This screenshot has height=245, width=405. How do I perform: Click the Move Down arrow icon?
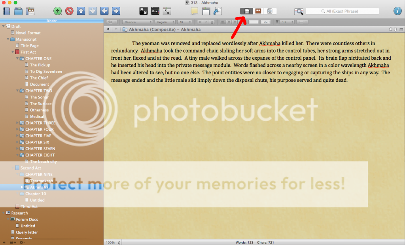click(x=93, y=11)
